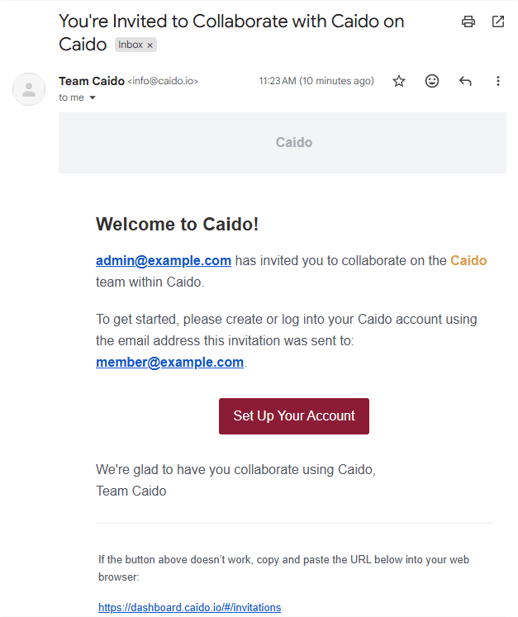
Task: Open the admin@example.com link
Action: 164,261
